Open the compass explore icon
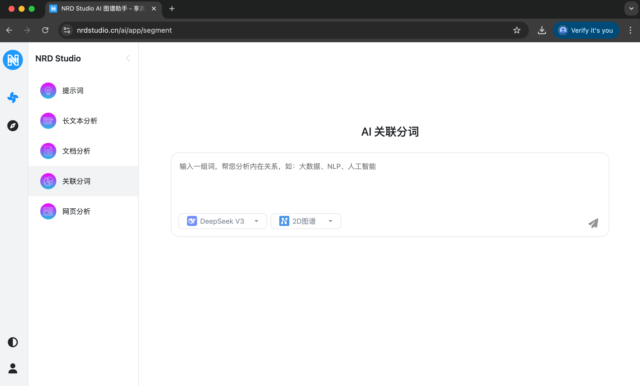 pyautogui.click(x=13, y=126)
